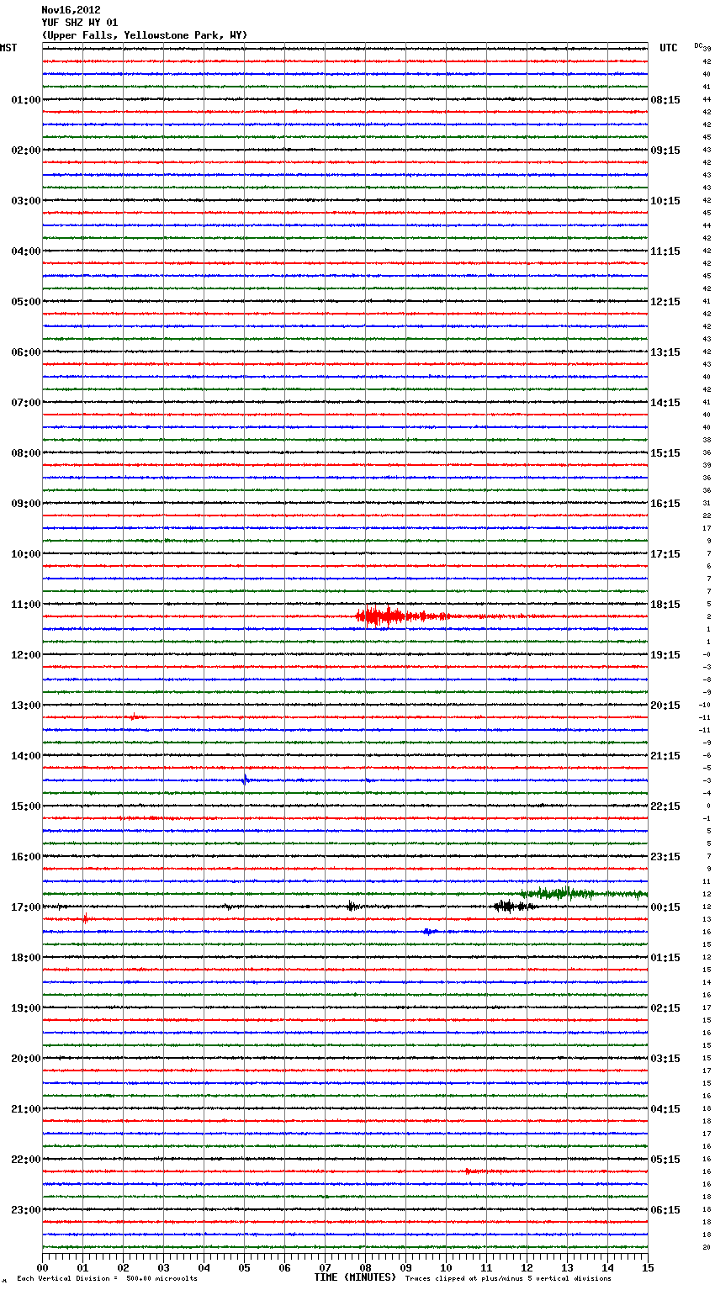Click the 04:00 MST time label

[x=26, y=251]
